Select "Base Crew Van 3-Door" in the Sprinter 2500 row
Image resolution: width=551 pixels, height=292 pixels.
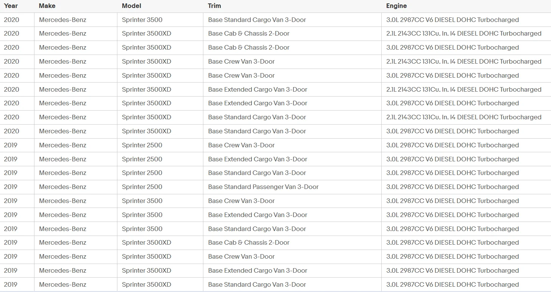tap(241, 145)
